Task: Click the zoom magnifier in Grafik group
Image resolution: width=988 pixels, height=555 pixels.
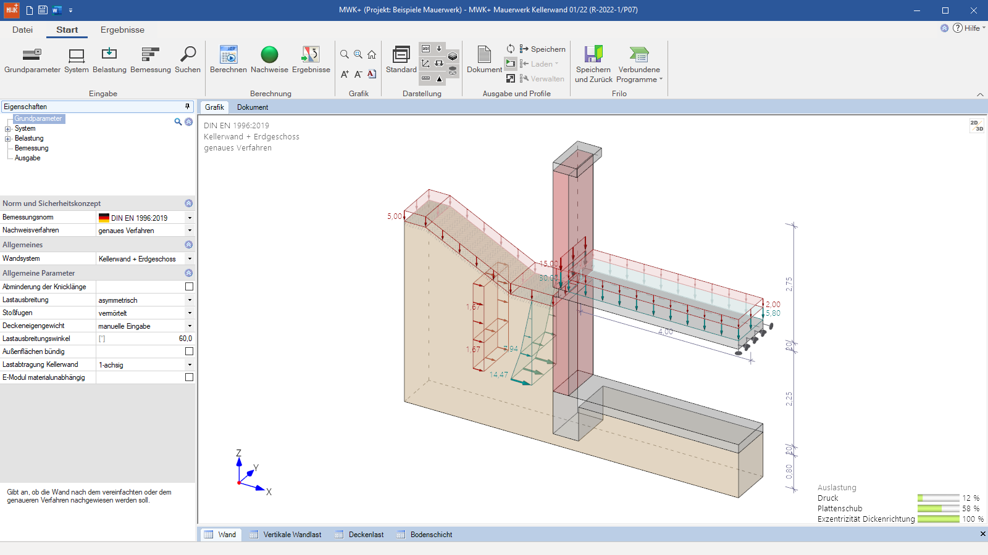Action: (x=345, y=54)
